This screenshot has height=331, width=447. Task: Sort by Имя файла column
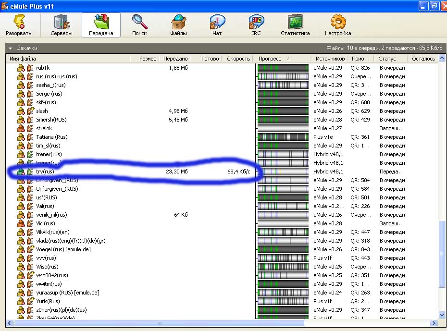[23, 59]
